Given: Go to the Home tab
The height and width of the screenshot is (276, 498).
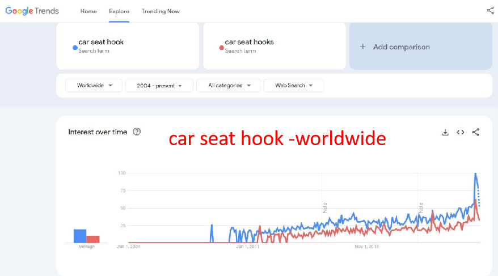Looking at the screenshot, I should pos(88,11).
